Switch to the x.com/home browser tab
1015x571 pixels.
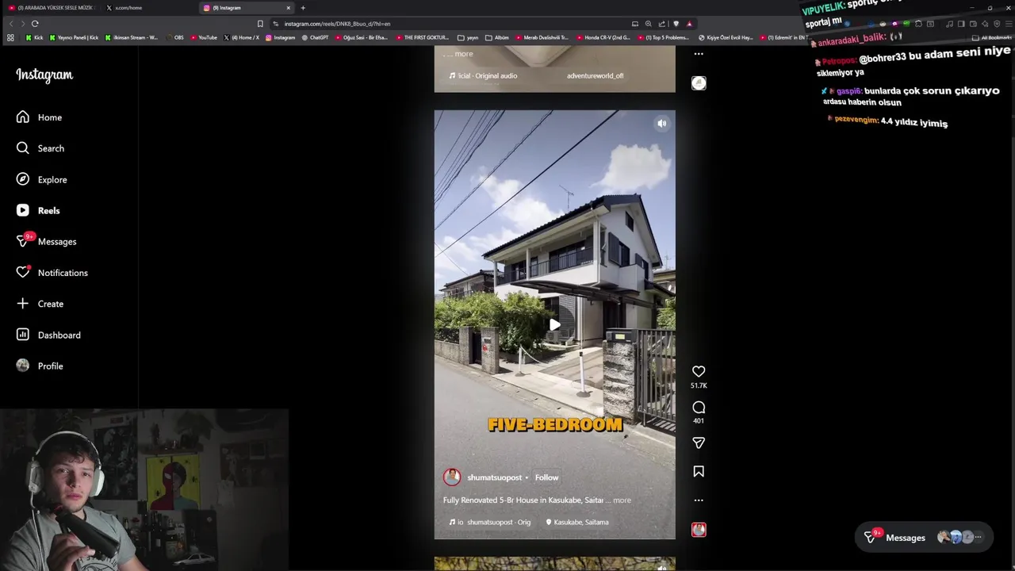[149, 8]
